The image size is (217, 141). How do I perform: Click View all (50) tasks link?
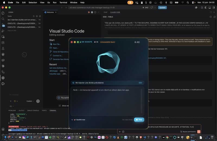12,31
